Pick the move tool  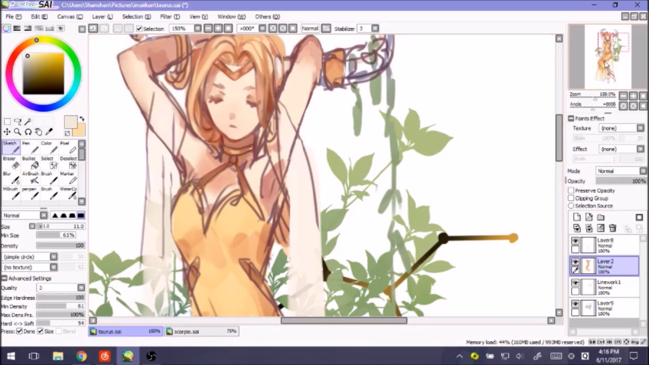point(7,132)
